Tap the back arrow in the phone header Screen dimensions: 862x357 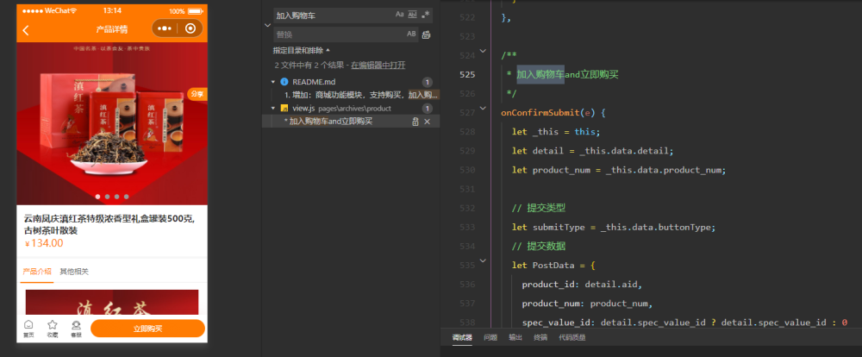click(x=25, y=29)
